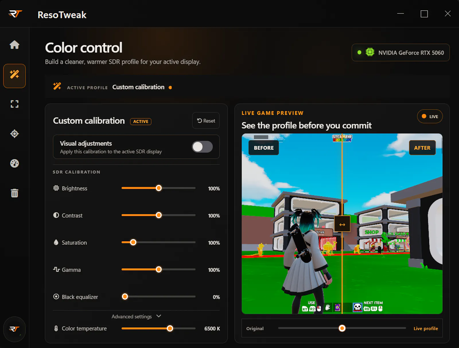Adjust the Gamma slider handle
Image resolution: width=459 pixels, height=348 pixels.
pos(159,269)
